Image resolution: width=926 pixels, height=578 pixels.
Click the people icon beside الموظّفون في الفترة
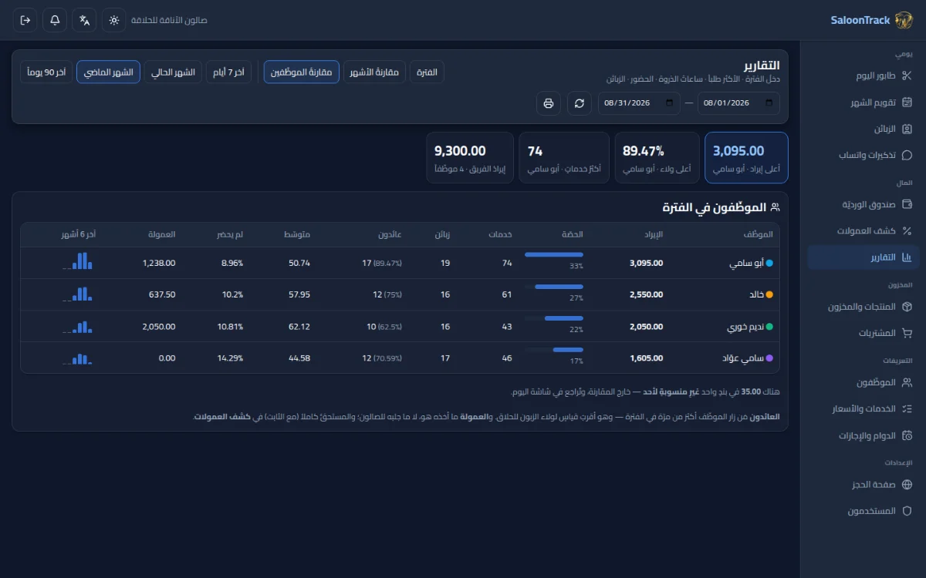775,207
